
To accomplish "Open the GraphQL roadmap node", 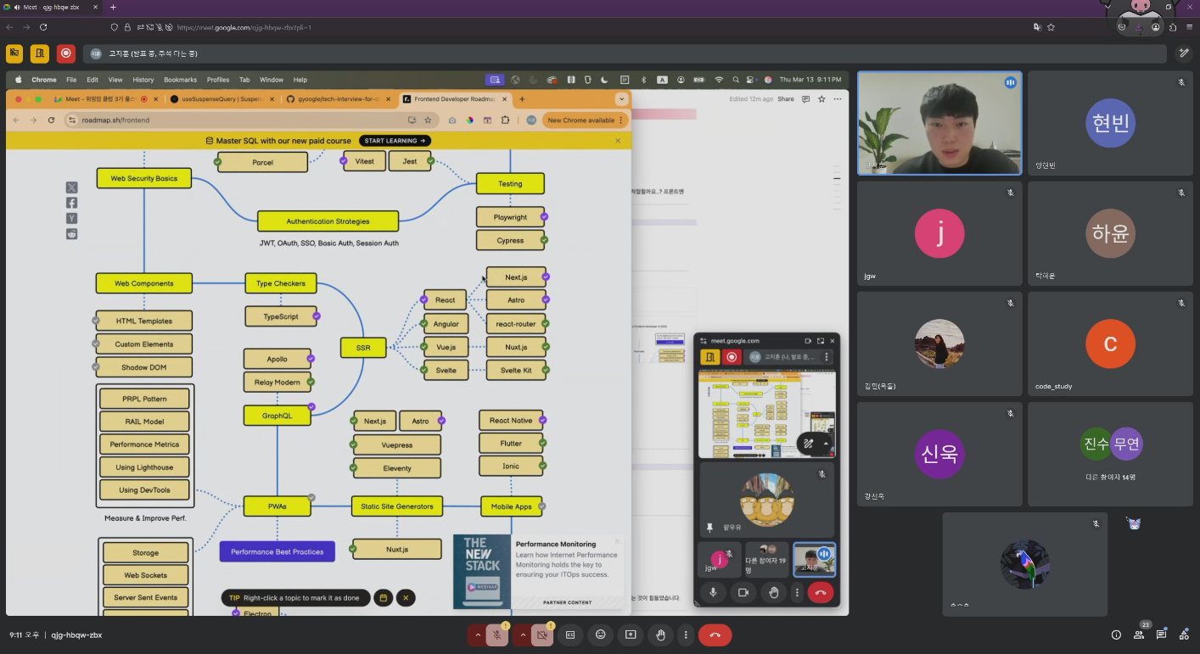I will (277, 416).
